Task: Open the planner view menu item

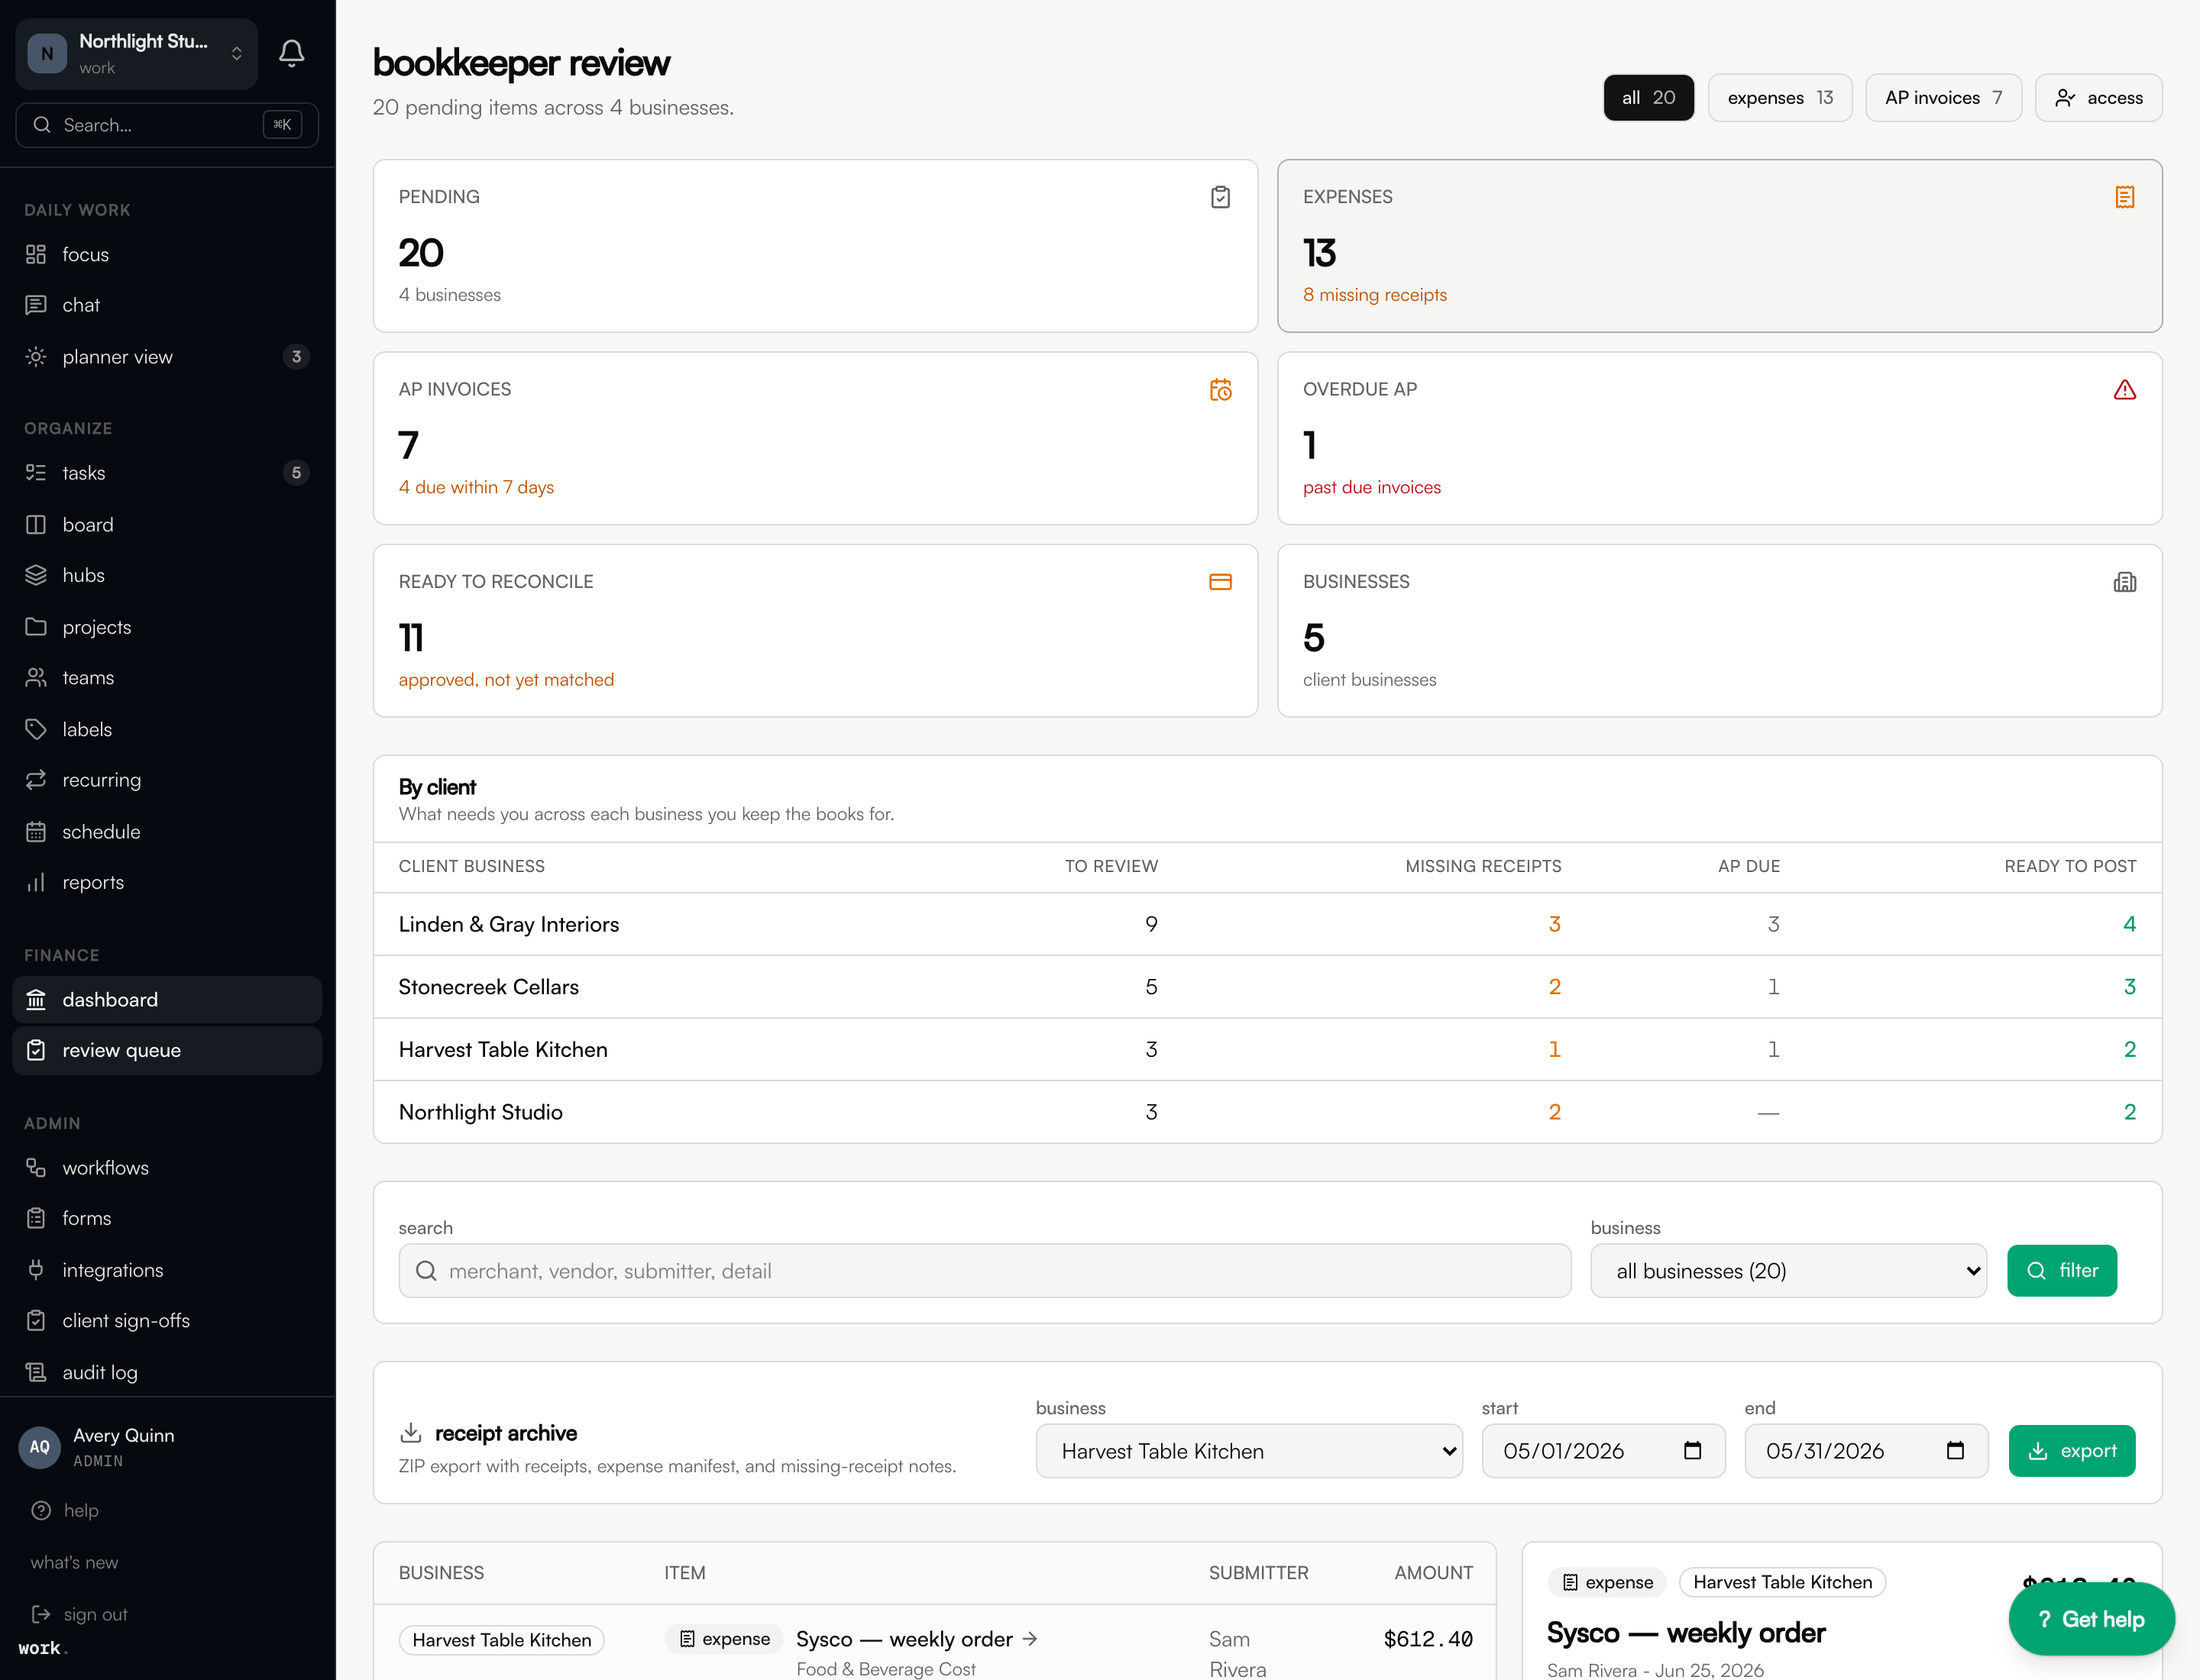Action: click(x=167, y=357)
